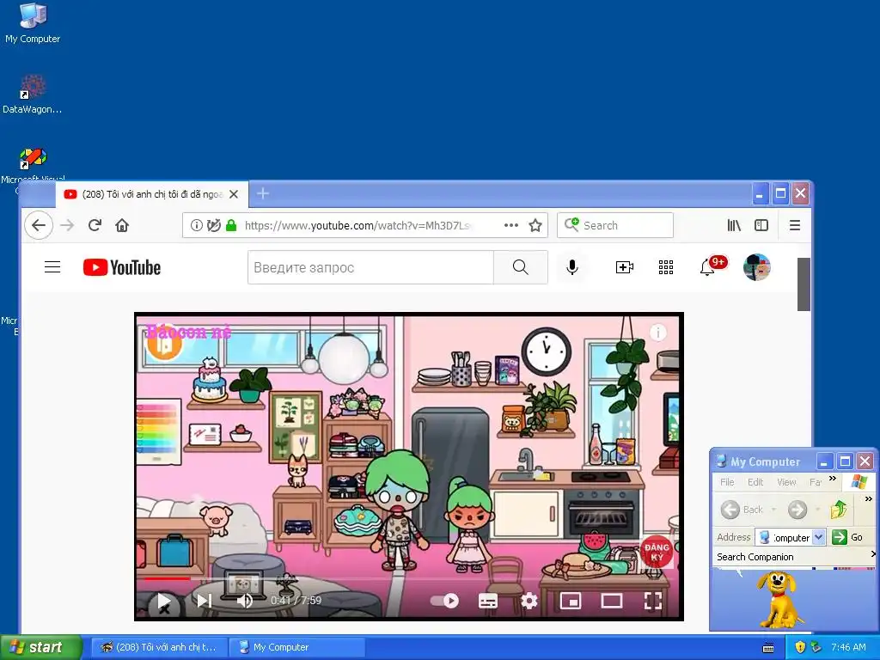Start voice search with microphone
Viewport: 880px width, 660px height.
coord(571,268)
